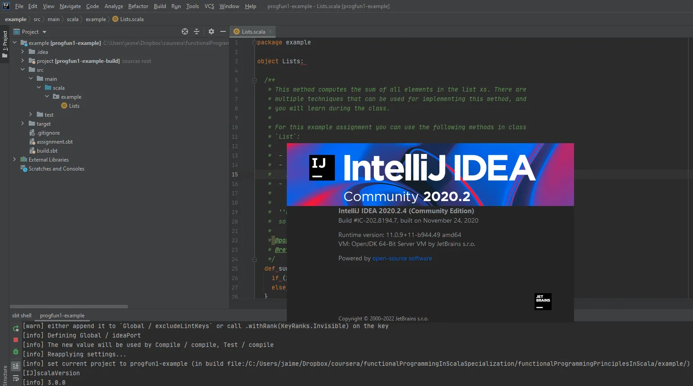Expand External Libraries node

click(x=15, y=160)
